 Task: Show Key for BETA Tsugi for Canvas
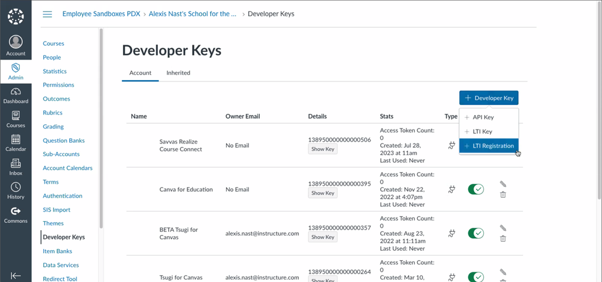(322, 237)
